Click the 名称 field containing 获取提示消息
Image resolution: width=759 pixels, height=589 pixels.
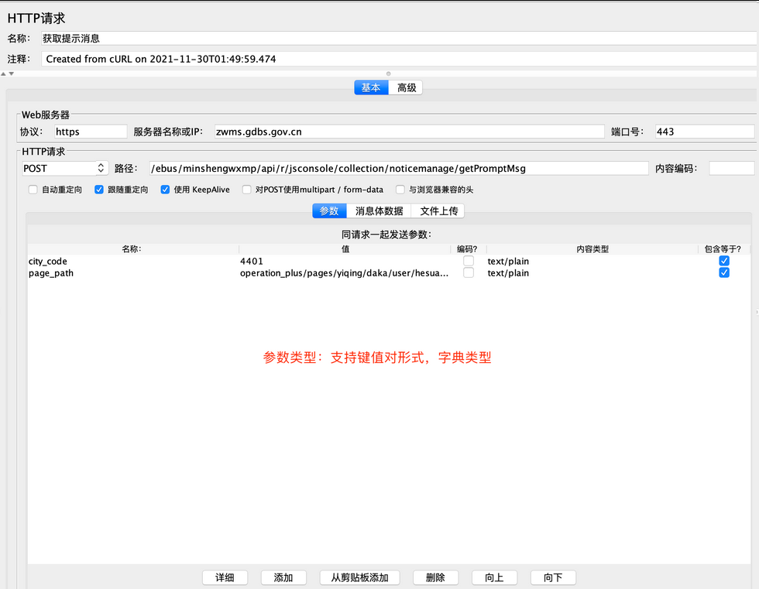(232, 38)
